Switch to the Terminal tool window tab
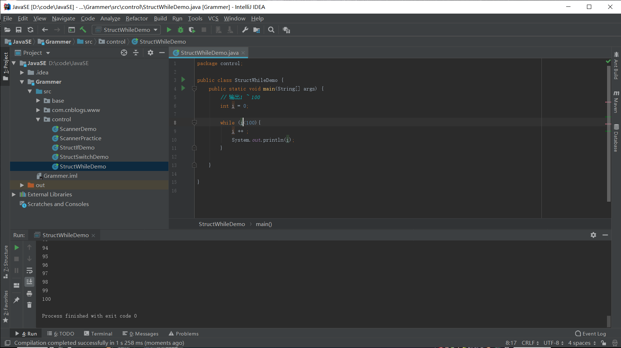The height and width of the screenshot is (348, 621). pyautogui.click(x=98, y=334)
